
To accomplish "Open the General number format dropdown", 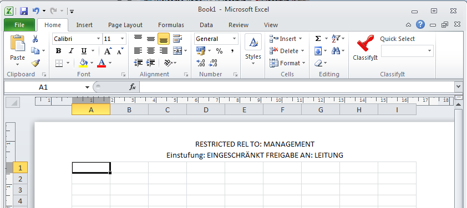I will point(235,39).
